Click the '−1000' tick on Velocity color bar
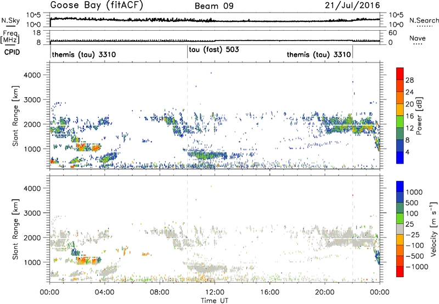This screenshot has width=439, height=304. [417, 267]
